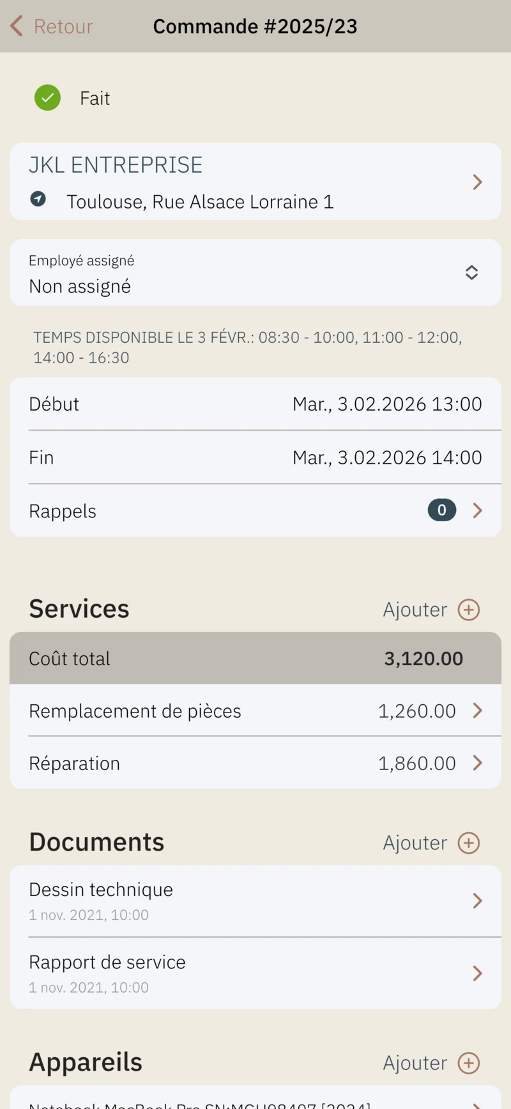Open the Employé assigné dropdown selector
The image size is (511, 1109).
pos(471,272)
